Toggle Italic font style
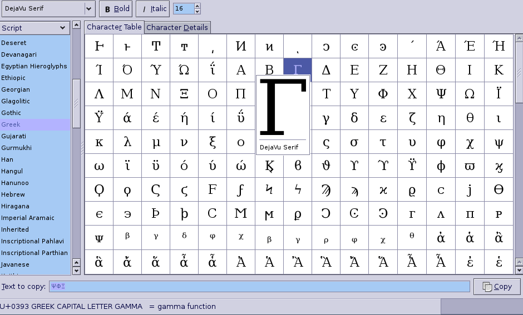 click(x=152, y=9)
